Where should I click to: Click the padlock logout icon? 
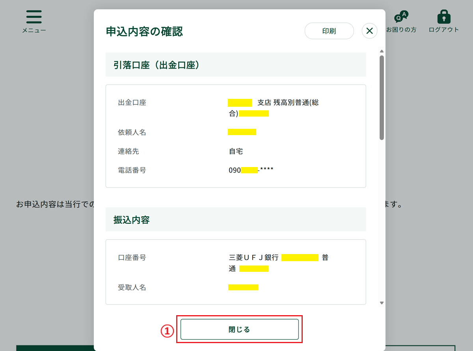444,17
